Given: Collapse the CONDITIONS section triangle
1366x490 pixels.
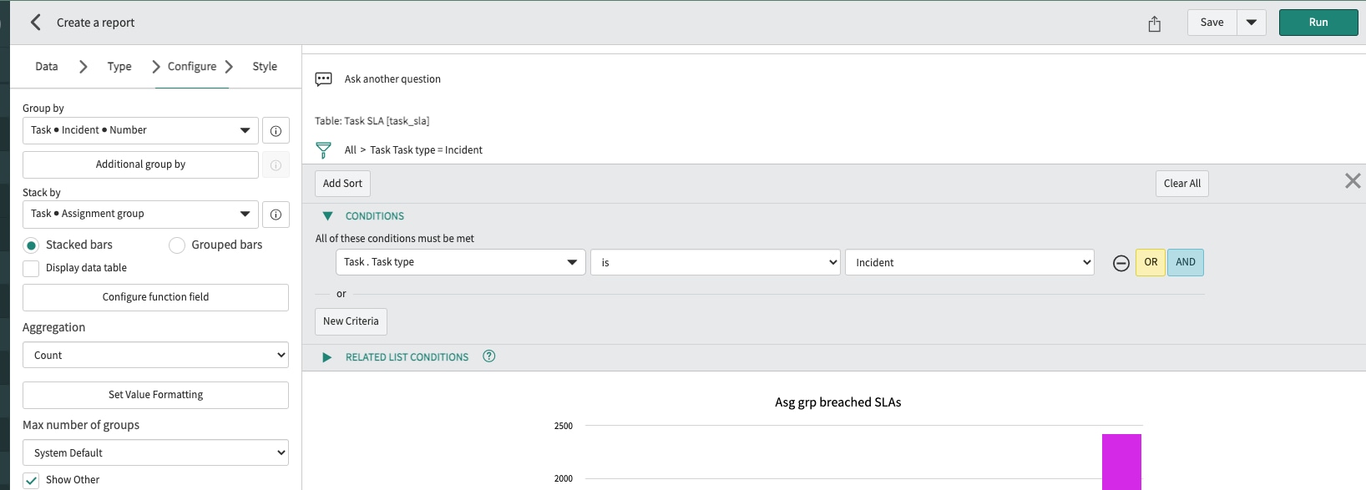Looking at the screenshot, I should 327,216.
